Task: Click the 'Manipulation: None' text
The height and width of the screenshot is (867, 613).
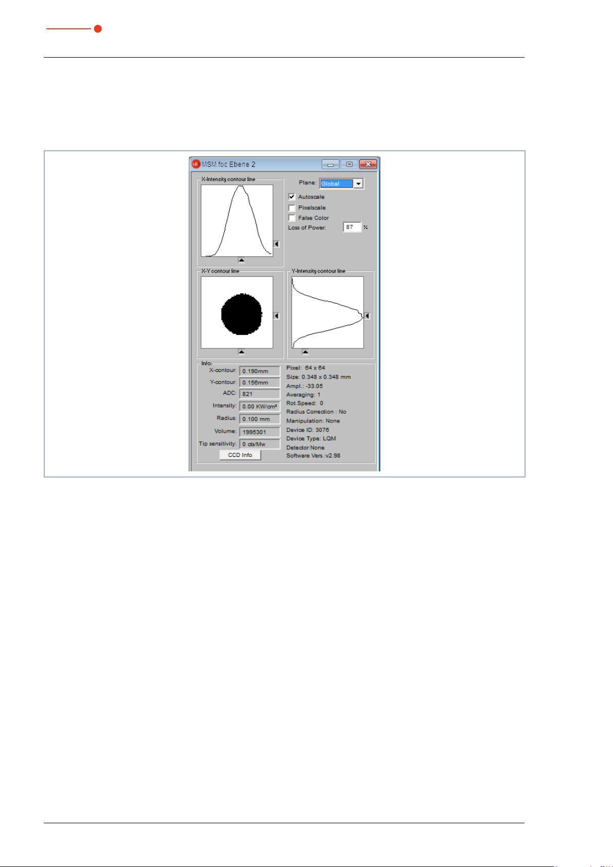Action: (313, 421)
